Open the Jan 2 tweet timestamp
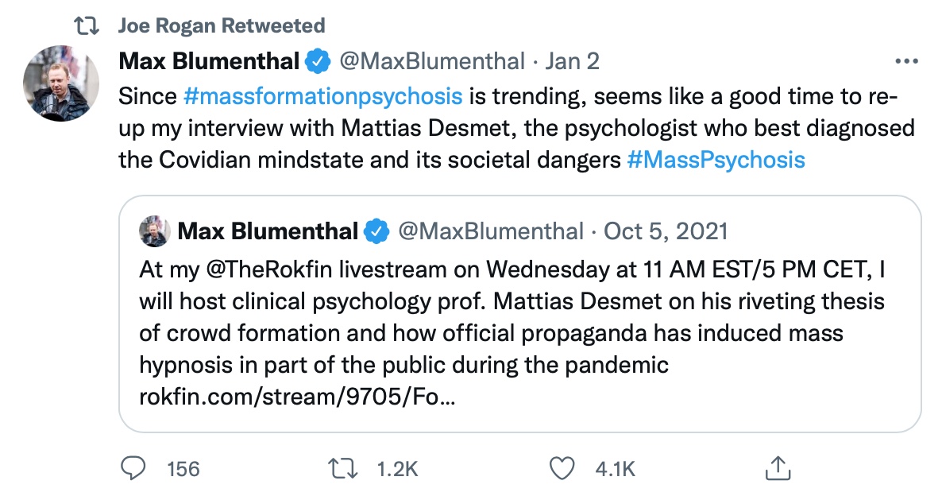The height and width of the screenshot is (496, 942). (572, 61)
